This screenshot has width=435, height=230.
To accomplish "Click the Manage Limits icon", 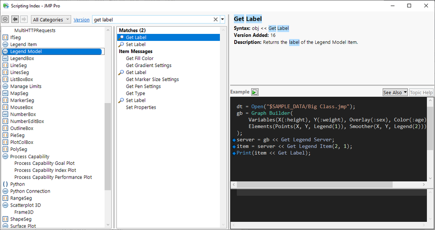I will pos(5,86).
